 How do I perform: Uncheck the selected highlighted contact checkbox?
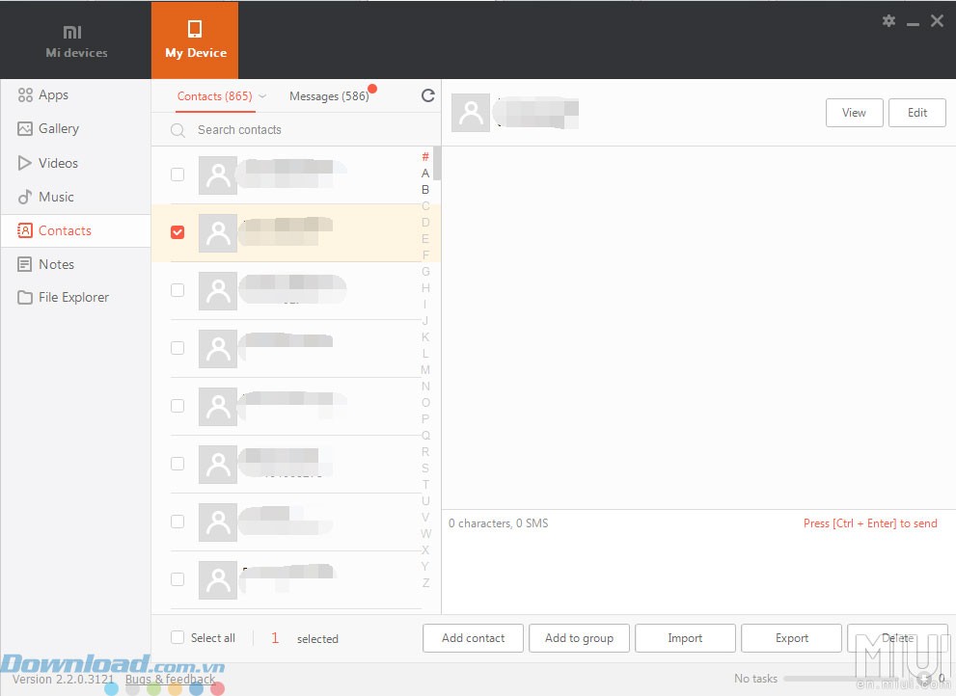[178, 232]
